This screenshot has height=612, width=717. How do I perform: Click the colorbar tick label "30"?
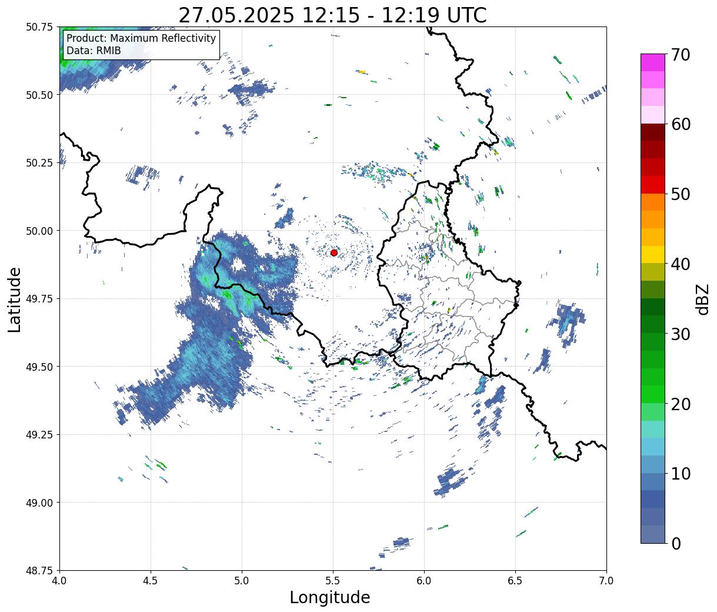click(680, 334)
